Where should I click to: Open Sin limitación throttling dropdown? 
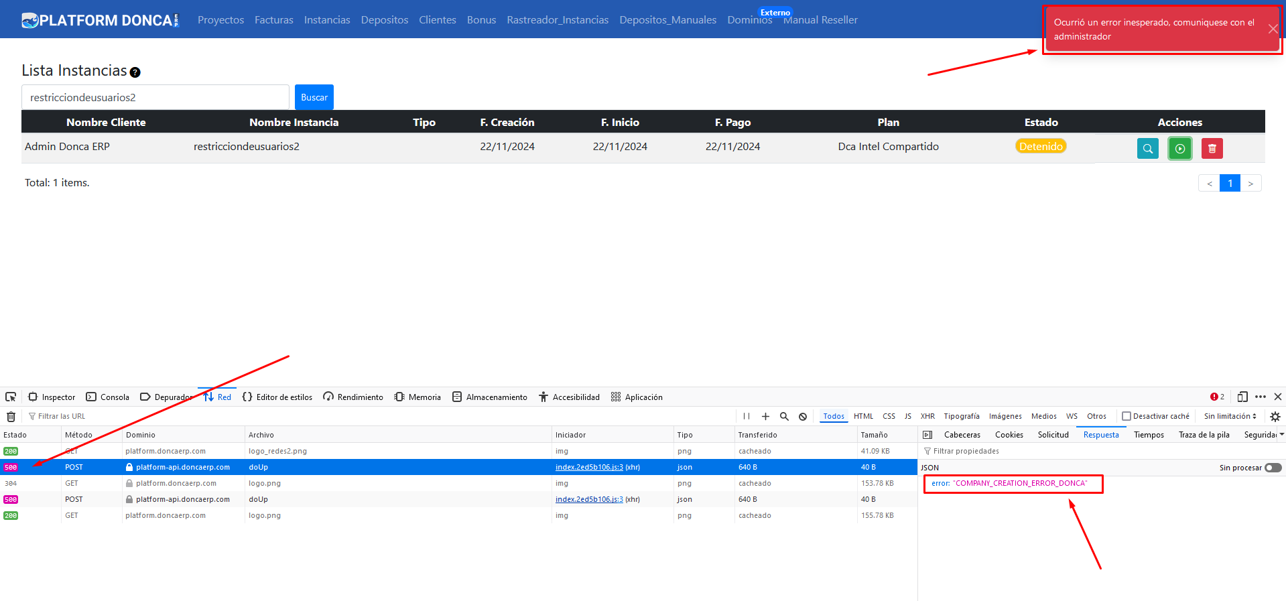click(x=1230, y=416)
